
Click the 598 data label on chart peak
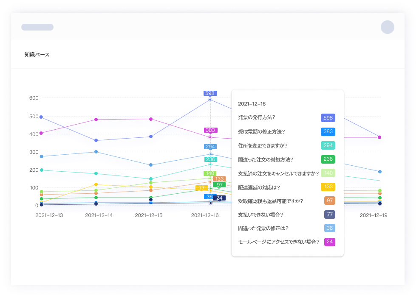(x=210, y=93)
